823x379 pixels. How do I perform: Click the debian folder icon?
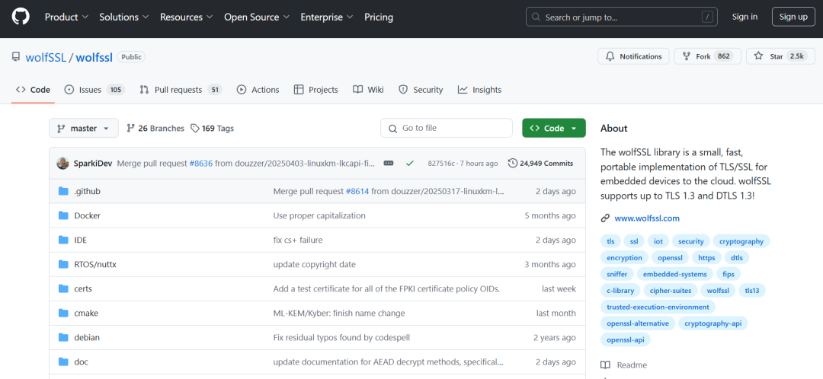click(x=63, y=338)
